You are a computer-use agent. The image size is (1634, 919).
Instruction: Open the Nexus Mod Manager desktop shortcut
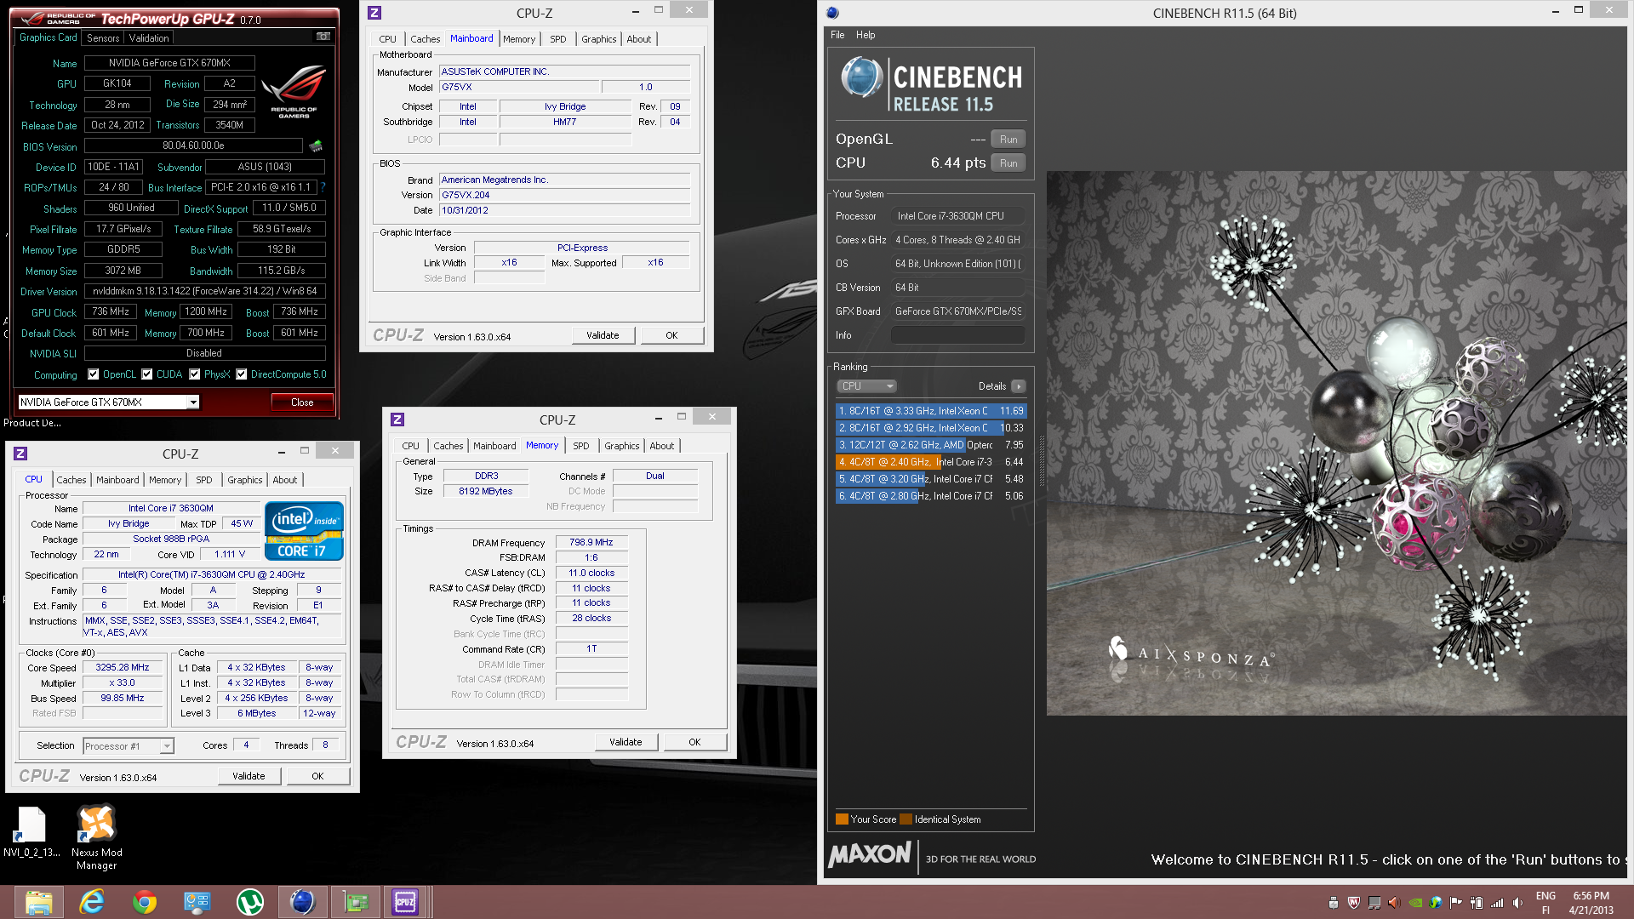click(x=96, y=837)
